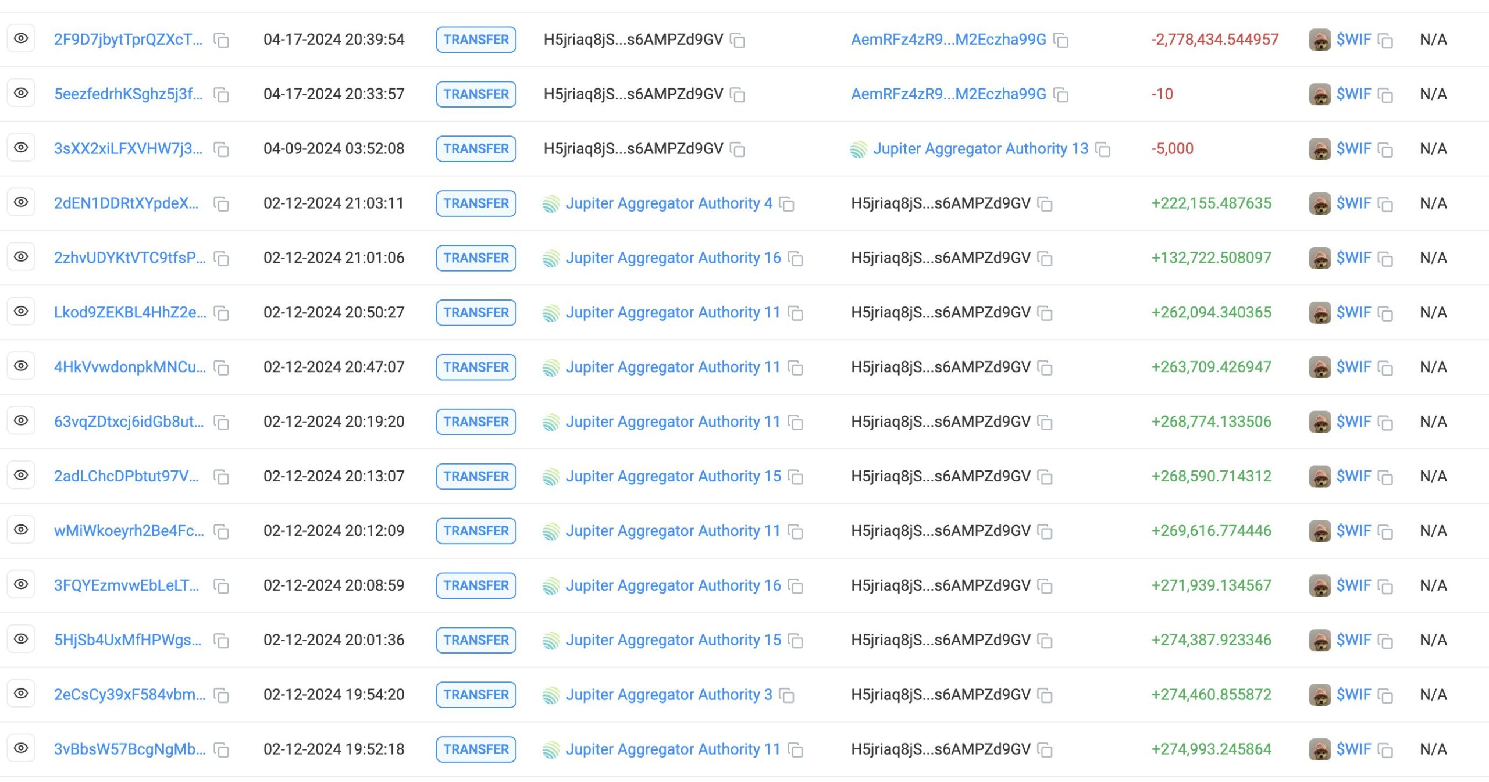Copy the Jupiter Aggregator Authority 13 address
The width and height of the screenshot is (1489, 782).
[x=1103, y=149]
